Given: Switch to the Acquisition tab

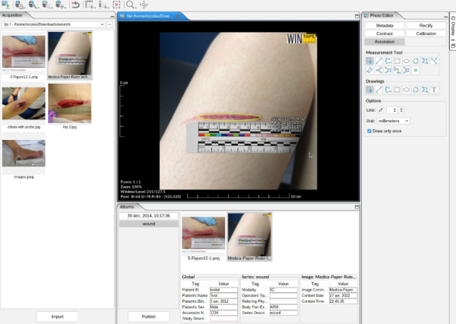Looking at the screenshot, I should click(x=12, y=15).
